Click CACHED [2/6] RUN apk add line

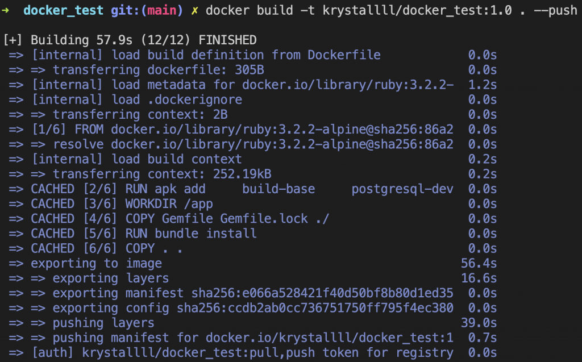(x=253, y=189)
